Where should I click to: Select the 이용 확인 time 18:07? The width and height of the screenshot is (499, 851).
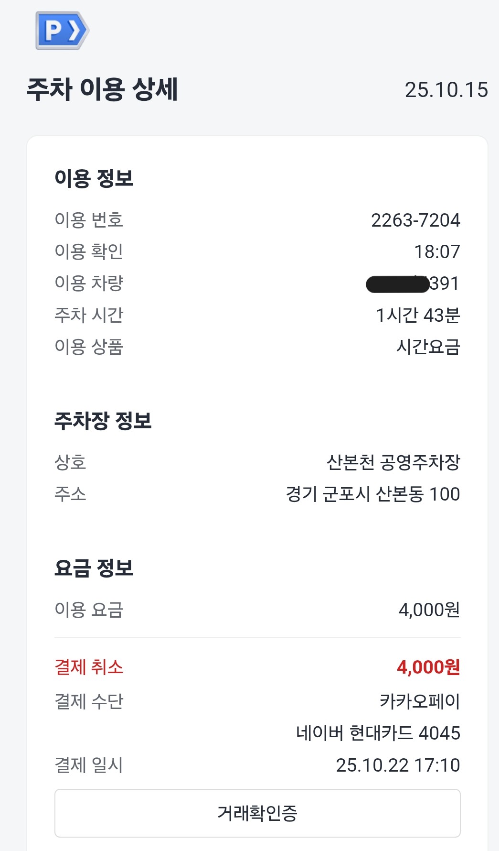click(x=437, y=251)
